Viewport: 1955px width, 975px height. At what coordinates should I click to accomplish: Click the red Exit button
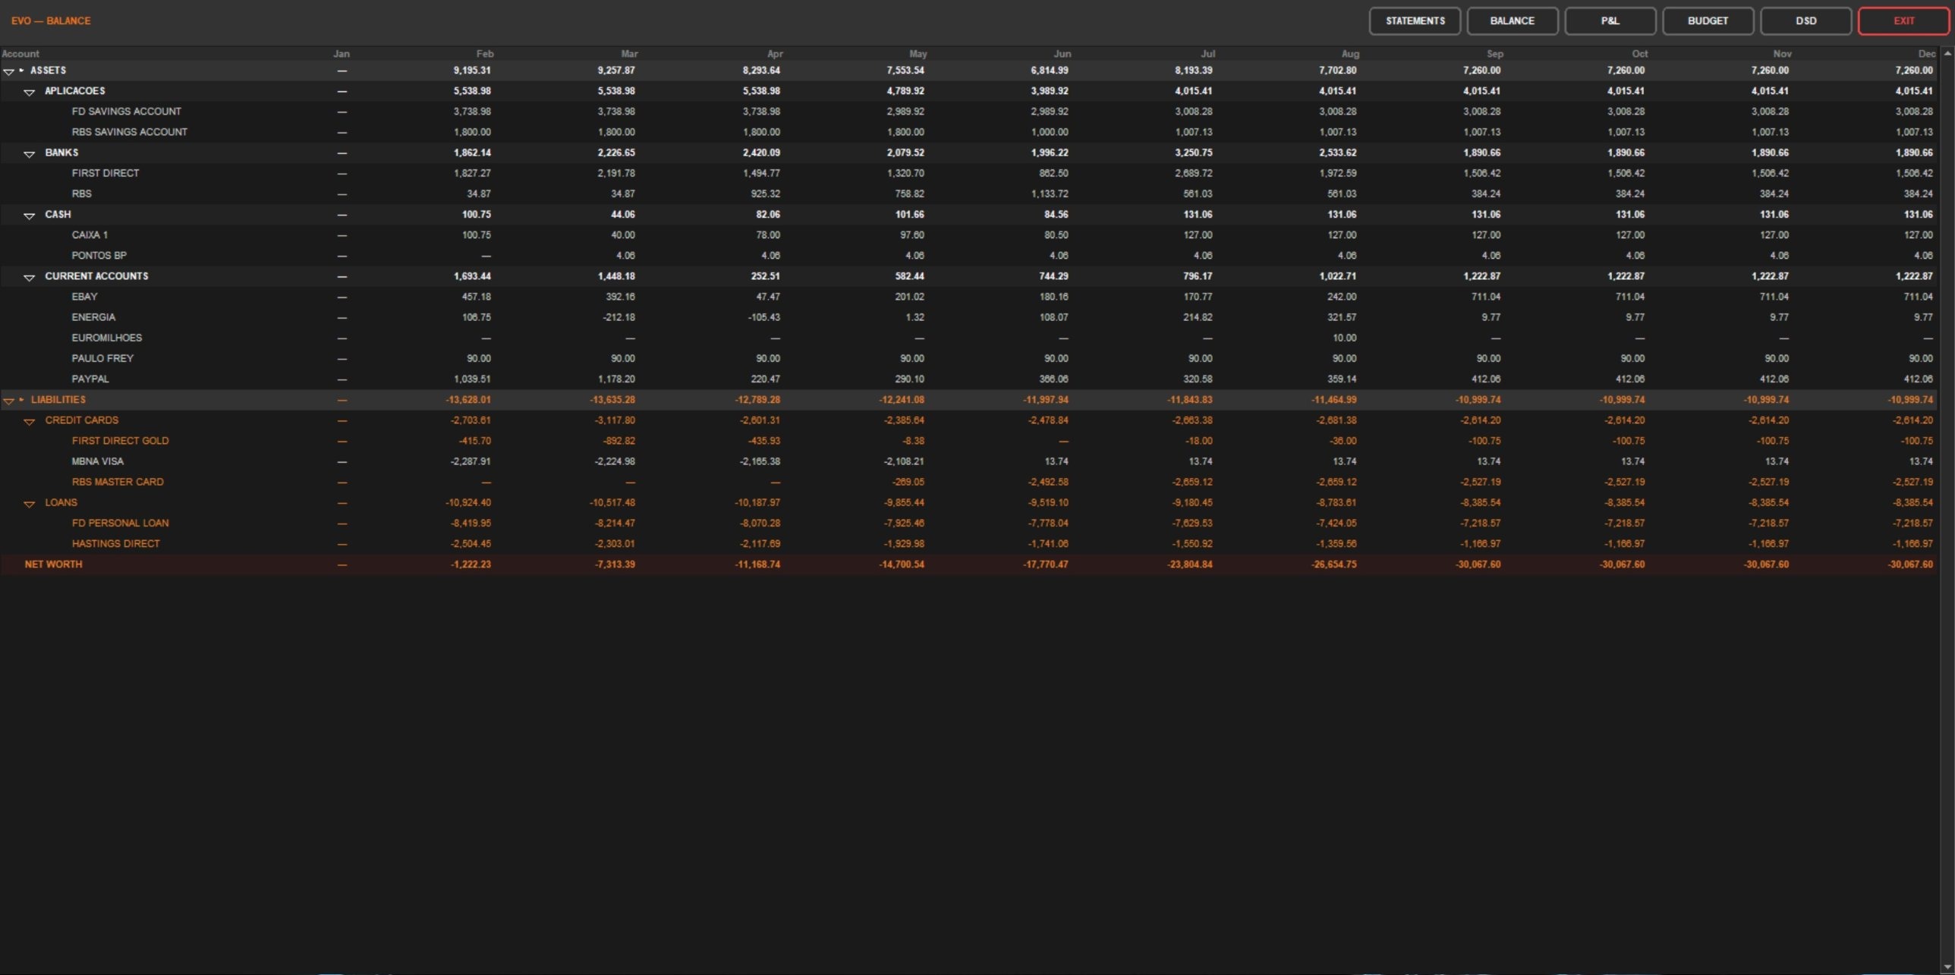coord(1903,21)
